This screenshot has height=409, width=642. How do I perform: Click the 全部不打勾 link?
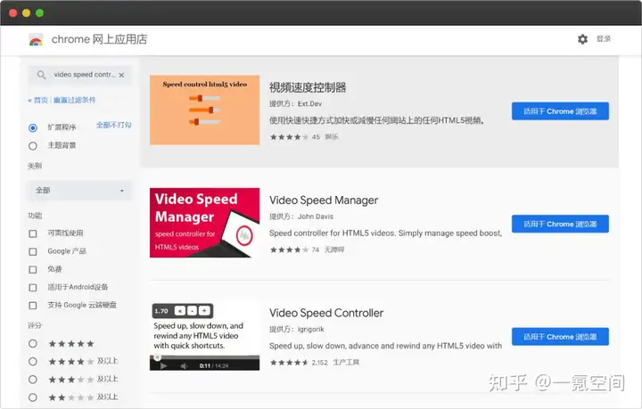pos(114,125)
